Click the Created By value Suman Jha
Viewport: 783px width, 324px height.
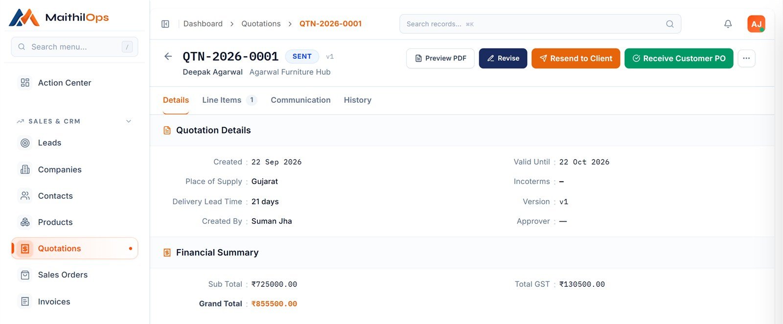[x=272, y=221]
